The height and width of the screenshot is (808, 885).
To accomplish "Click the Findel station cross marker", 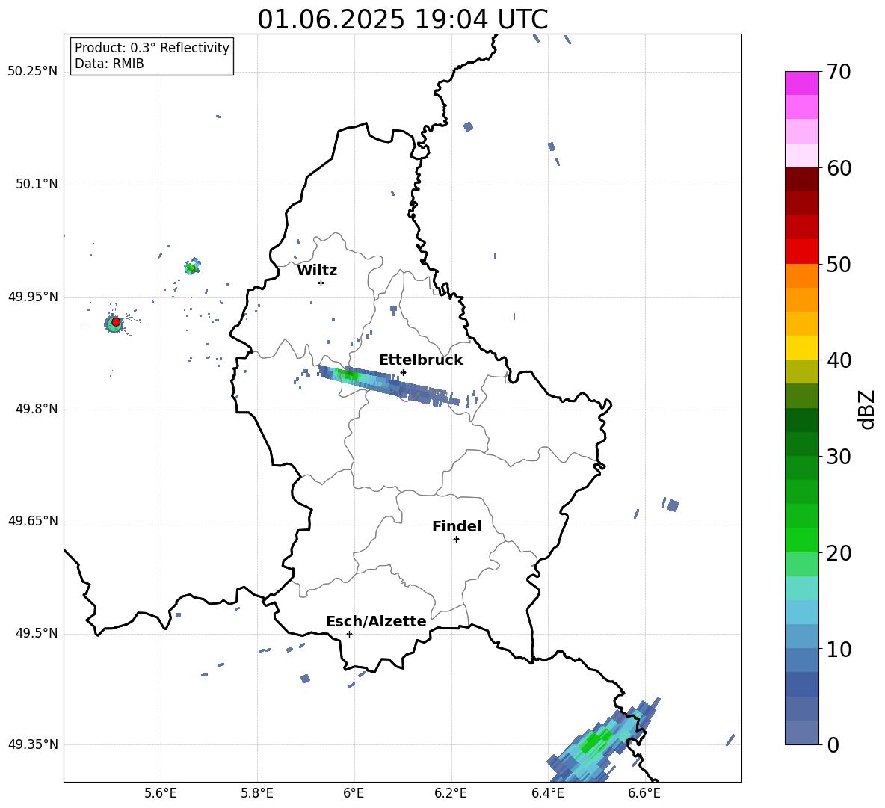I will pos(456,540).
